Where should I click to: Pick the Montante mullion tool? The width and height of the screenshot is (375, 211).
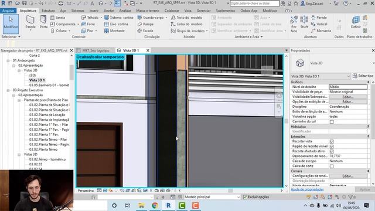[x=115, y=31]
